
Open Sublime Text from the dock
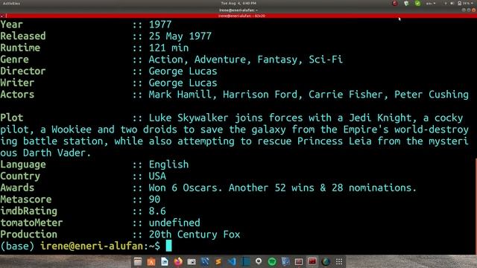click(x=218, y=261)
